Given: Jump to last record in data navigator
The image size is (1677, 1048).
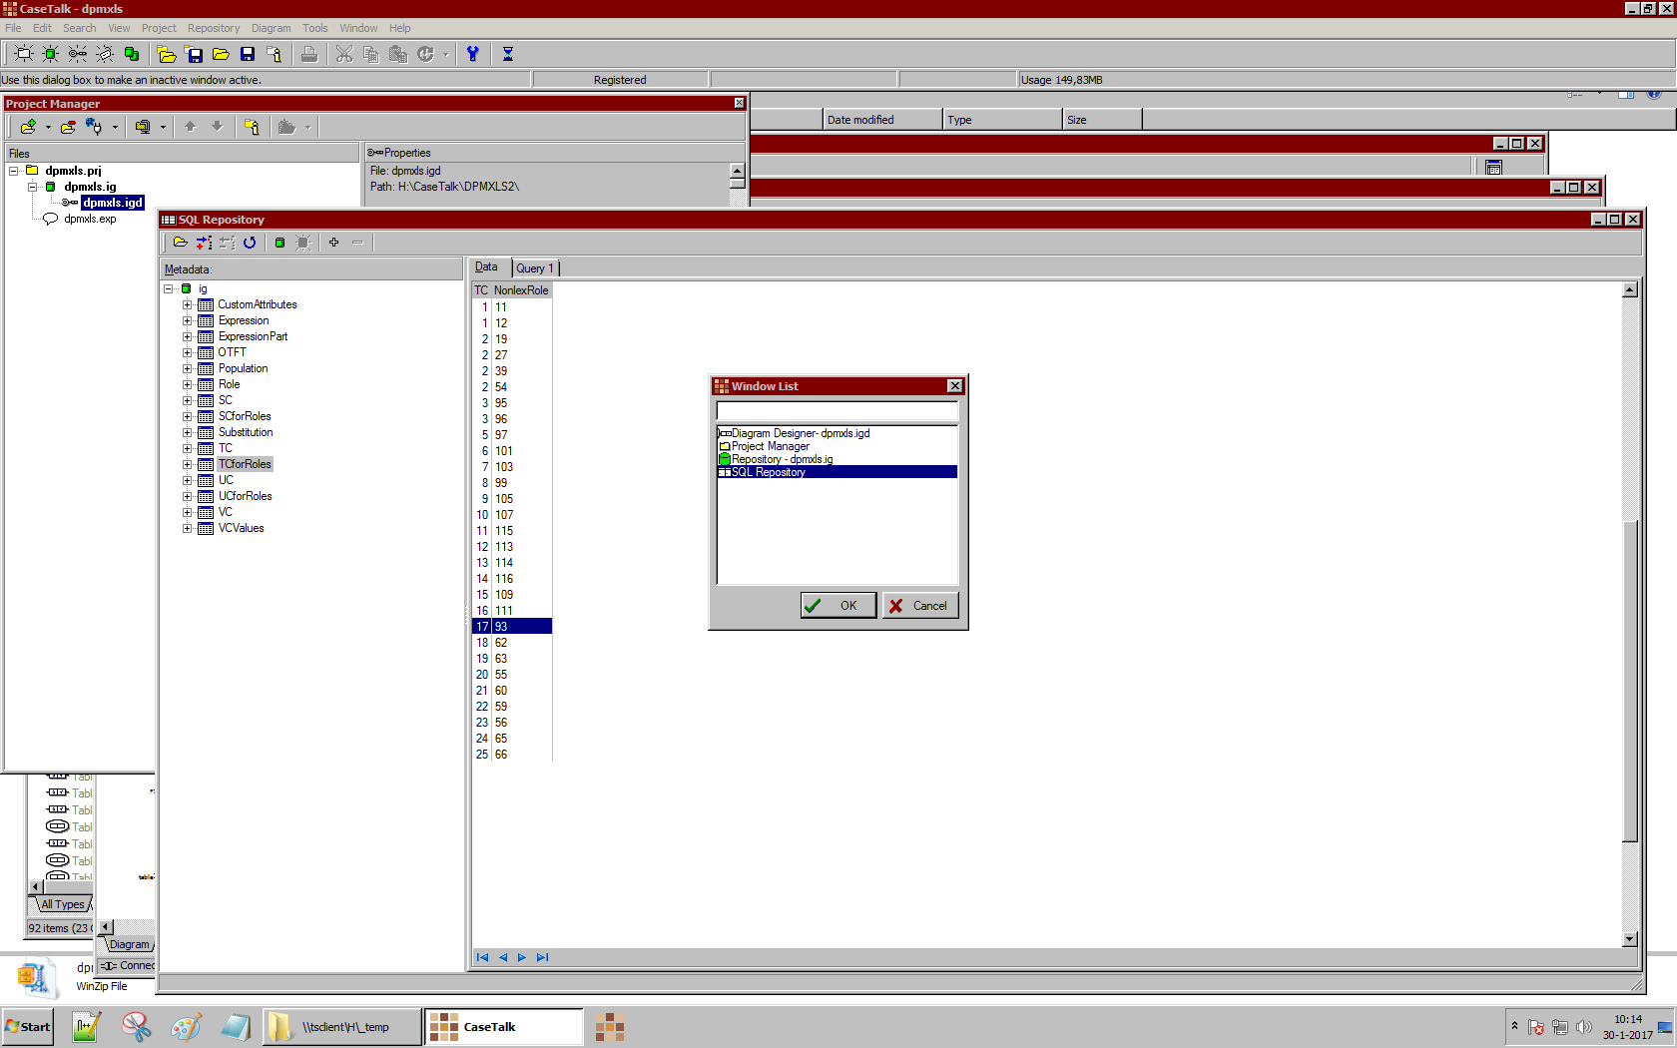Looking at the screenshot, I should [542, 957].
